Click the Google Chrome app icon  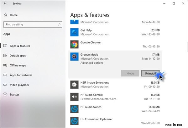74,44
